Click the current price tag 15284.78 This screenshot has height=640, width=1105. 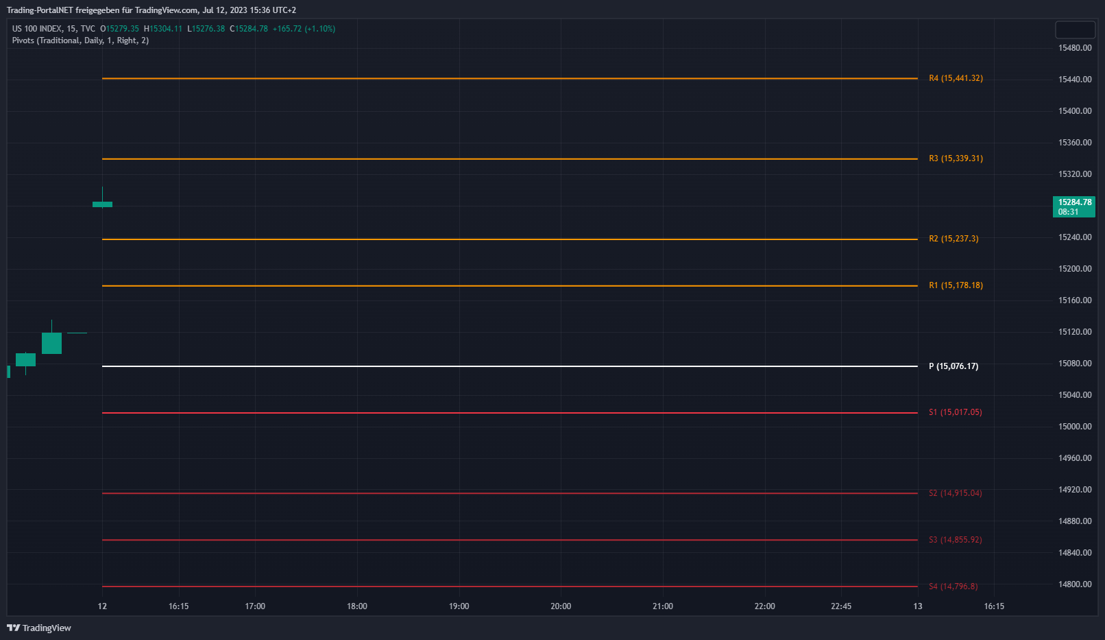[1073, 206]
